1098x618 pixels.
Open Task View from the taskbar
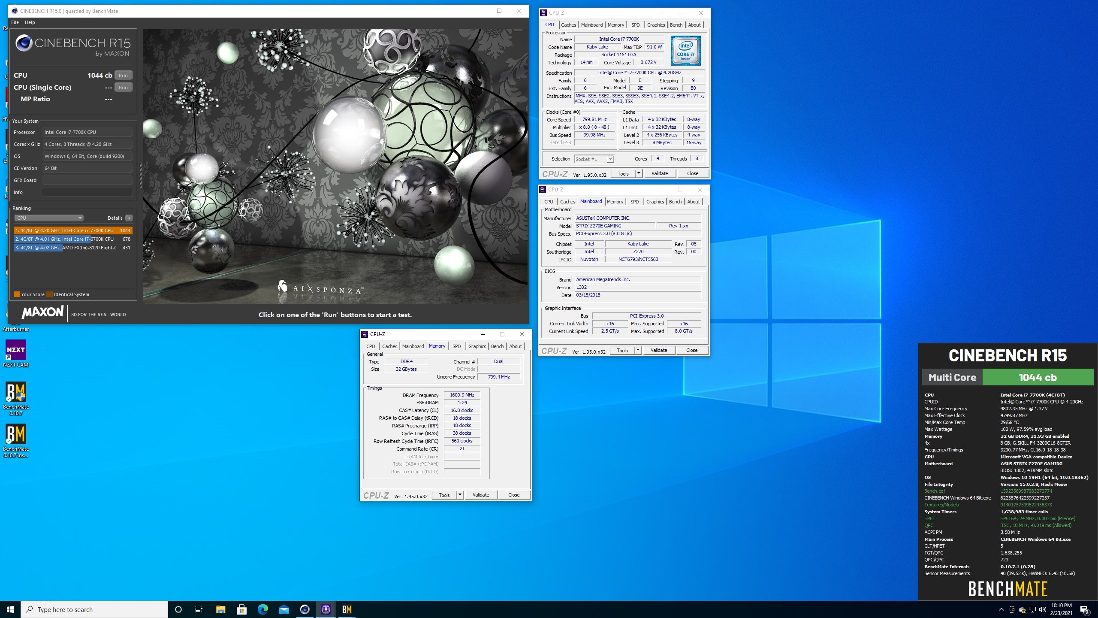pos(199,609)
